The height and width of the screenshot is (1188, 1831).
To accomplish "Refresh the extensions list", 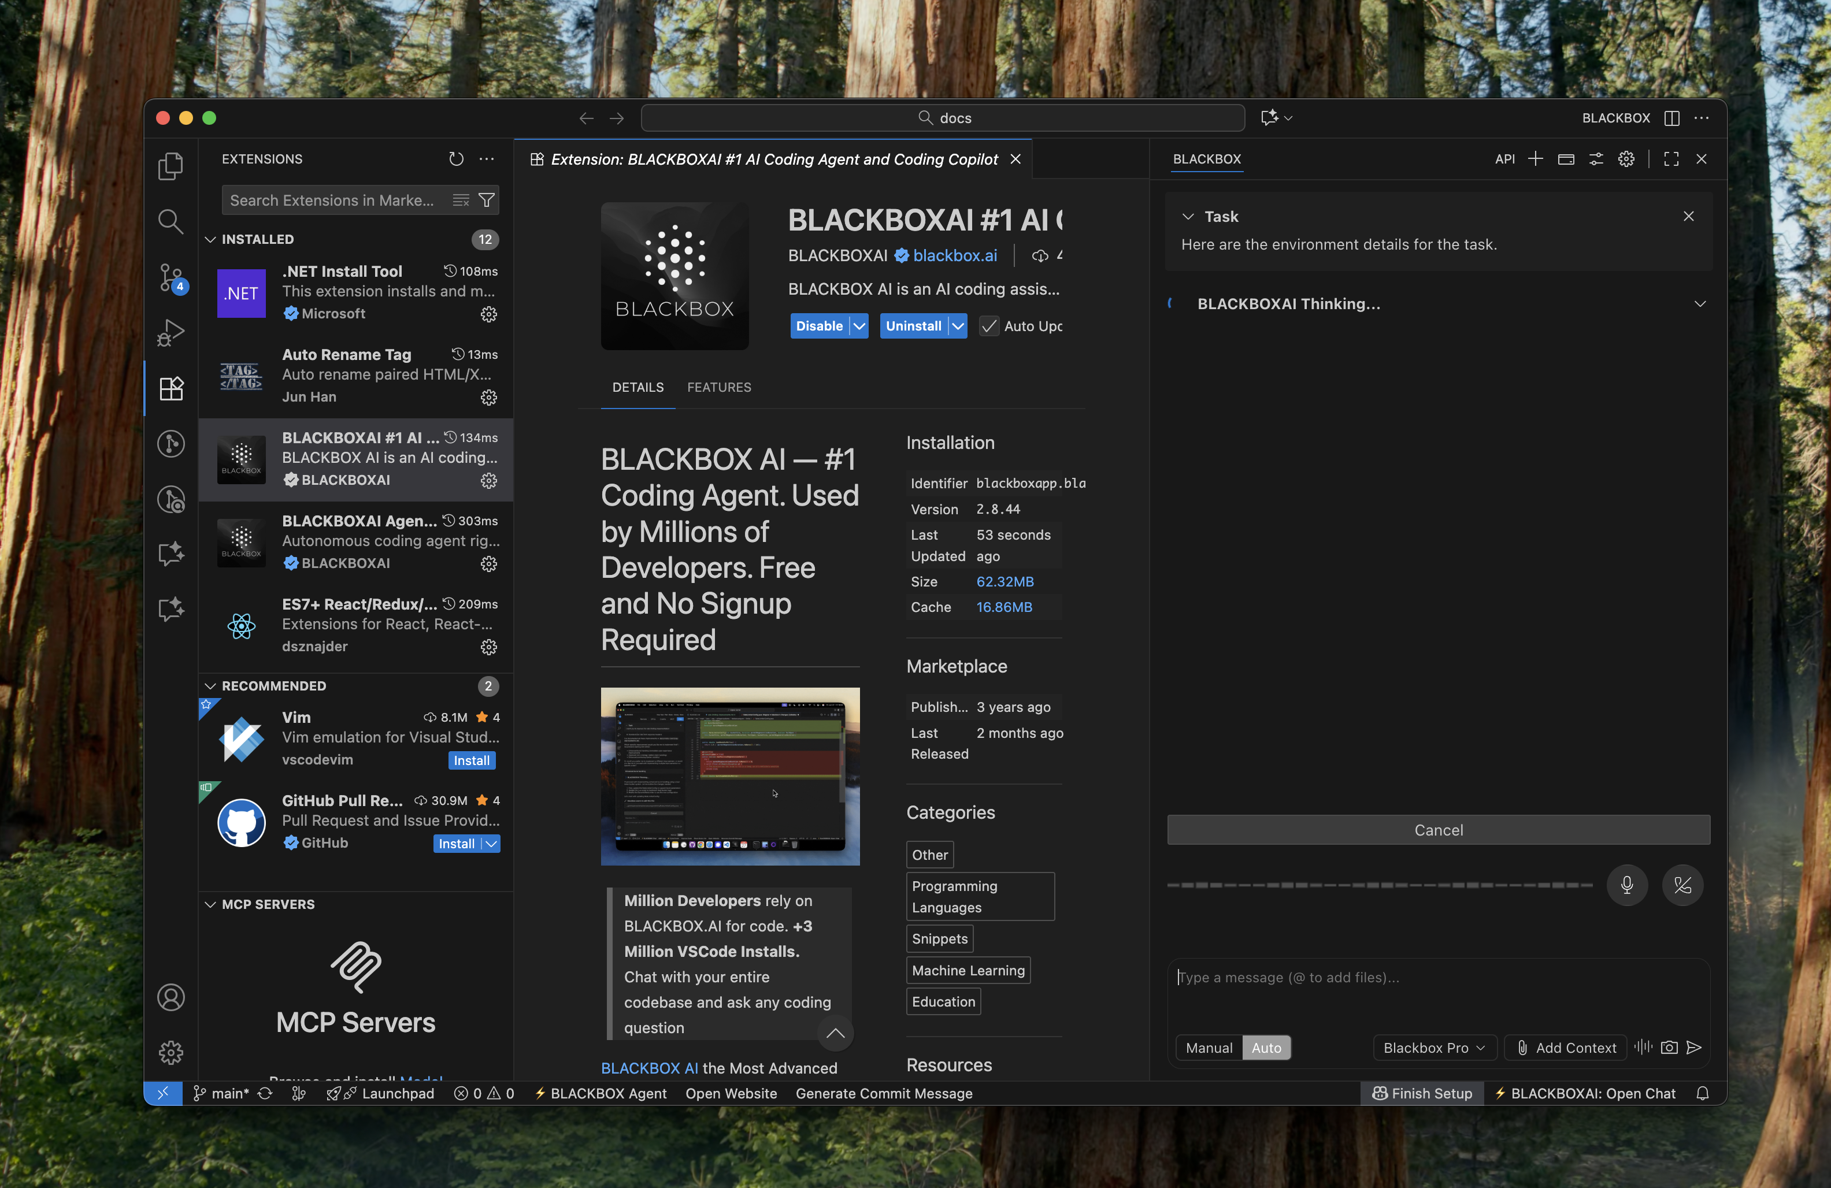I will (x=456, y=159).
